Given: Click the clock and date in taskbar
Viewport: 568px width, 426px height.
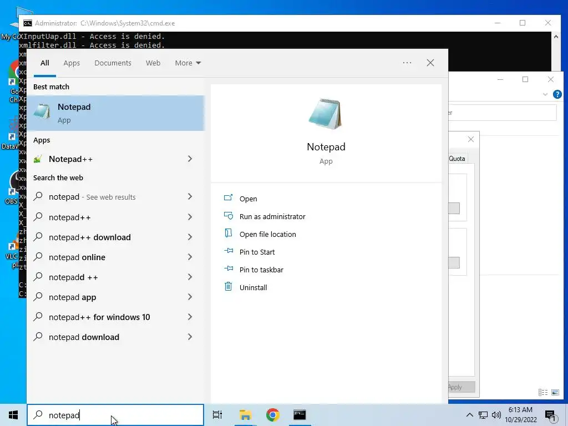Looking at the screenshot, I should [520, 415].
